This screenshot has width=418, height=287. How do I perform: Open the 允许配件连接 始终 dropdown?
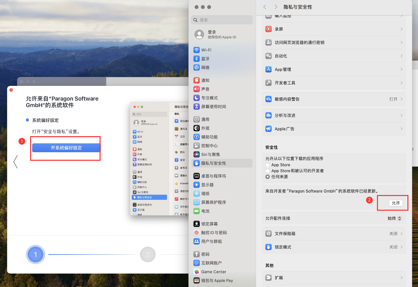tap(394, 218)
